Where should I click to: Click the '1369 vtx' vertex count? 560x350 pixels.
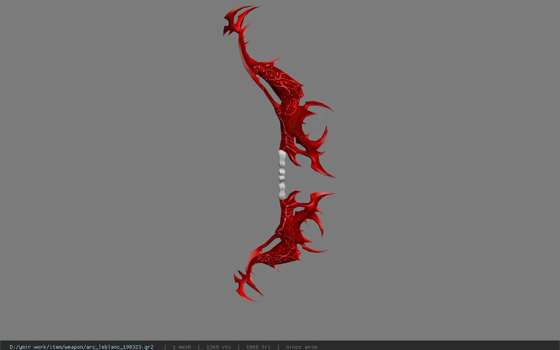click(218, 347)
